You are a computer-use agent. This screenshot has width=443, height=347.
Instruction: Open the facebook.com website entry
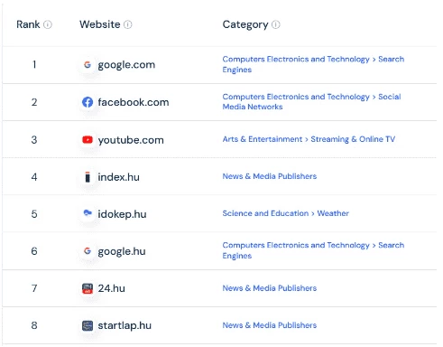pyautogui.click(x=134, y=102)
